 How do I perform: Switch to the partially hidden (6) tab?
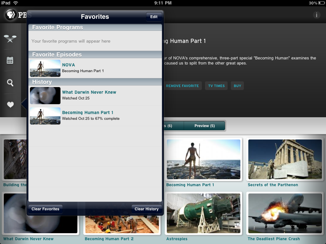pyautogui.click(x=174, y=126)
